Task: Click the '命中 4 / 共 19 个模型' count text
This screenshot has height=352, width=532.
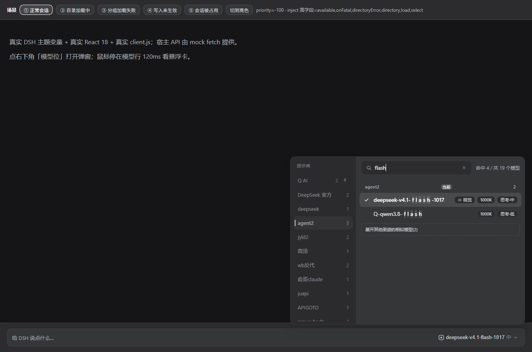Action: point(498,168)
